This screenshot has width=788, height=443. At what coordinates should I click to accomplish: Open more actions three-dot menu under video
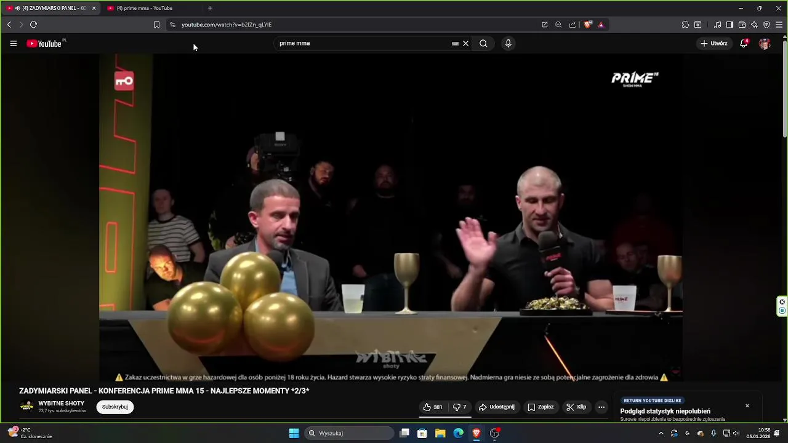[601, 407]
